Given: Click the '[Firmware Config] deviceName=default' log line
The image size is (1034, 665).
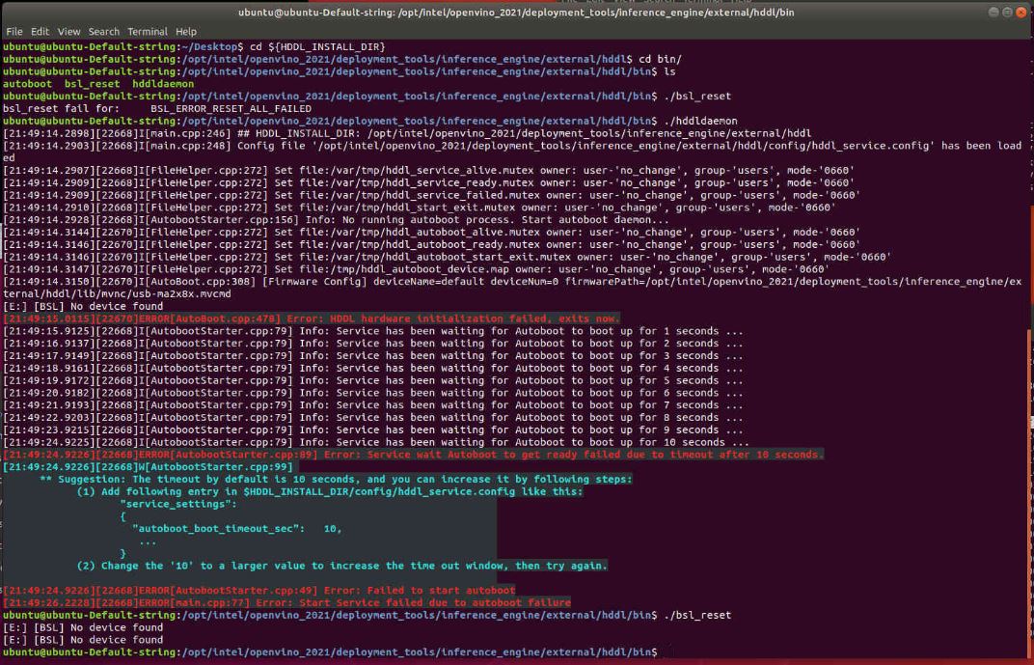Looking at the screenshot, I should tap(512, 288).
